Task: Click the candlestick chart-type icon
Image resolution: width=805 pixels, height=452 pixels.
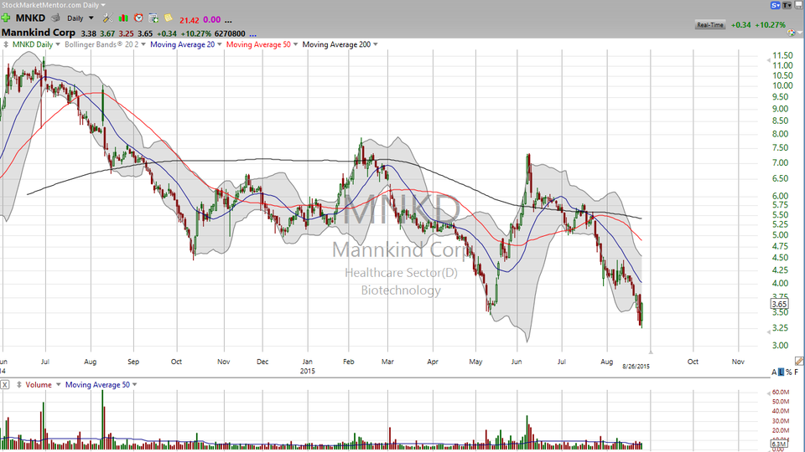Action: click(x=123, y=18)
